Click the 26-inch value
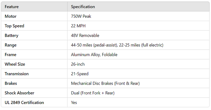The width and height of the screenshot is (211, 110). pyautogui.click(x=78, y=64)
